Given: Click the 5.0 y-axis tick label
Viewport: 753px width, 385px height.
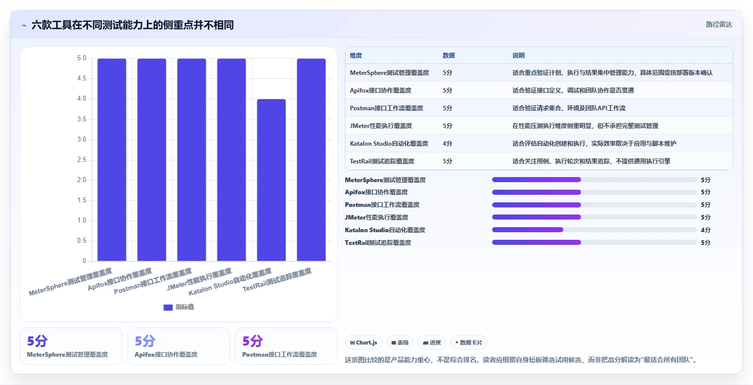Looking at the screenshot, I should pos(81,58).
